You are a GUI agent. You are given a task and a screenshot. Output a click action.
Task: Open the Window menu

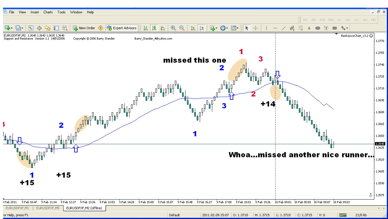76,12
